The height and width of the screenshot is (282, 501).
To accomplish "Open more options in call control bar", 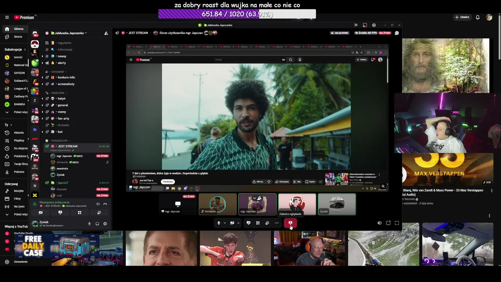I will pos(276,223).
